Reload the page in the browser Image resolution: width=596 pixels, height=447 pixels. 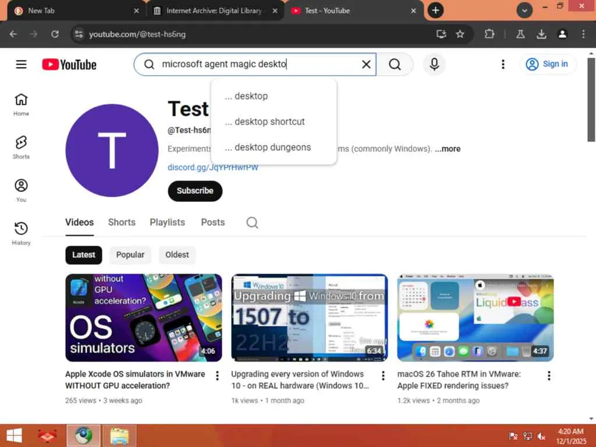point(55,34)
